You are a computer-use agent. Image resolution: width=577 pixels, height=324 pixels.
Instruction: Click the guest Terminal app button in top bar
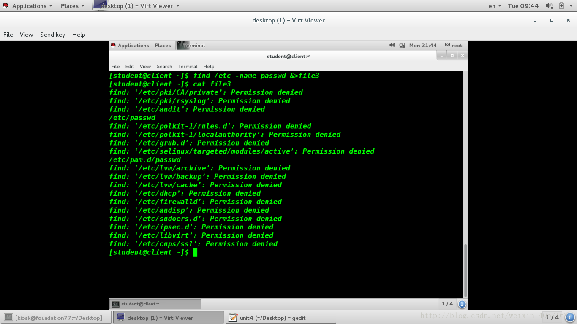[191, 45]
